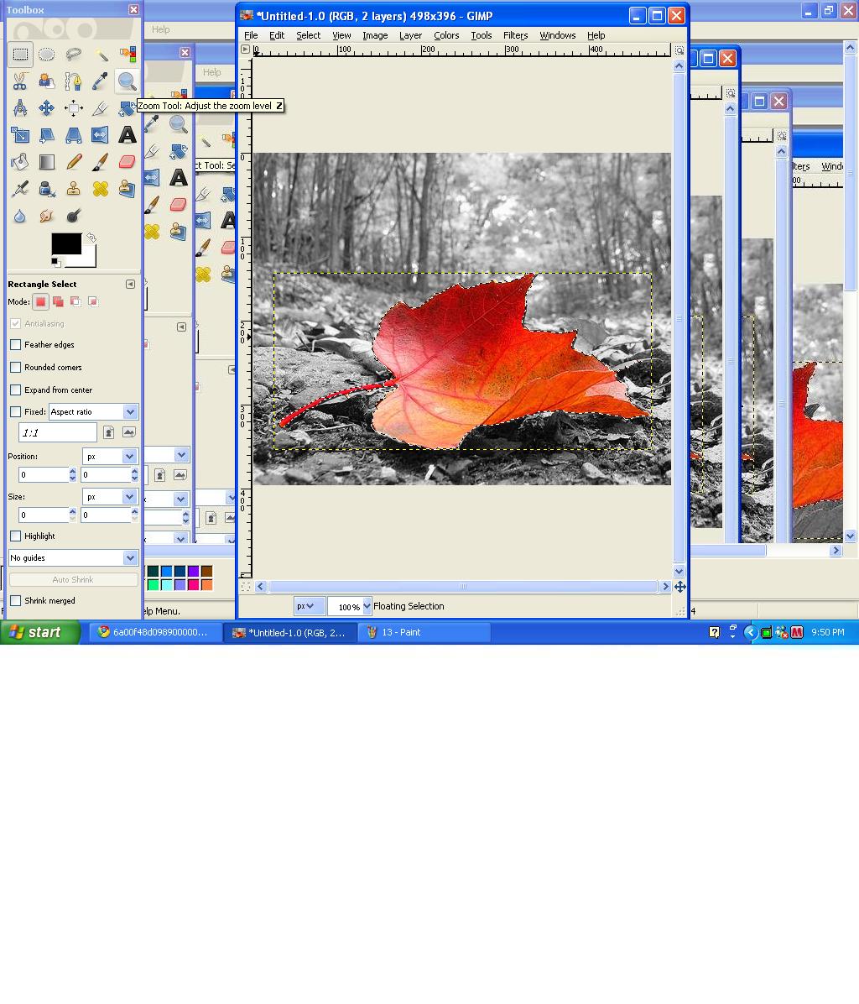Viewport: 859px width, 1004px height.
Task: Activate the Perspective tool
Action: [74, 135]
